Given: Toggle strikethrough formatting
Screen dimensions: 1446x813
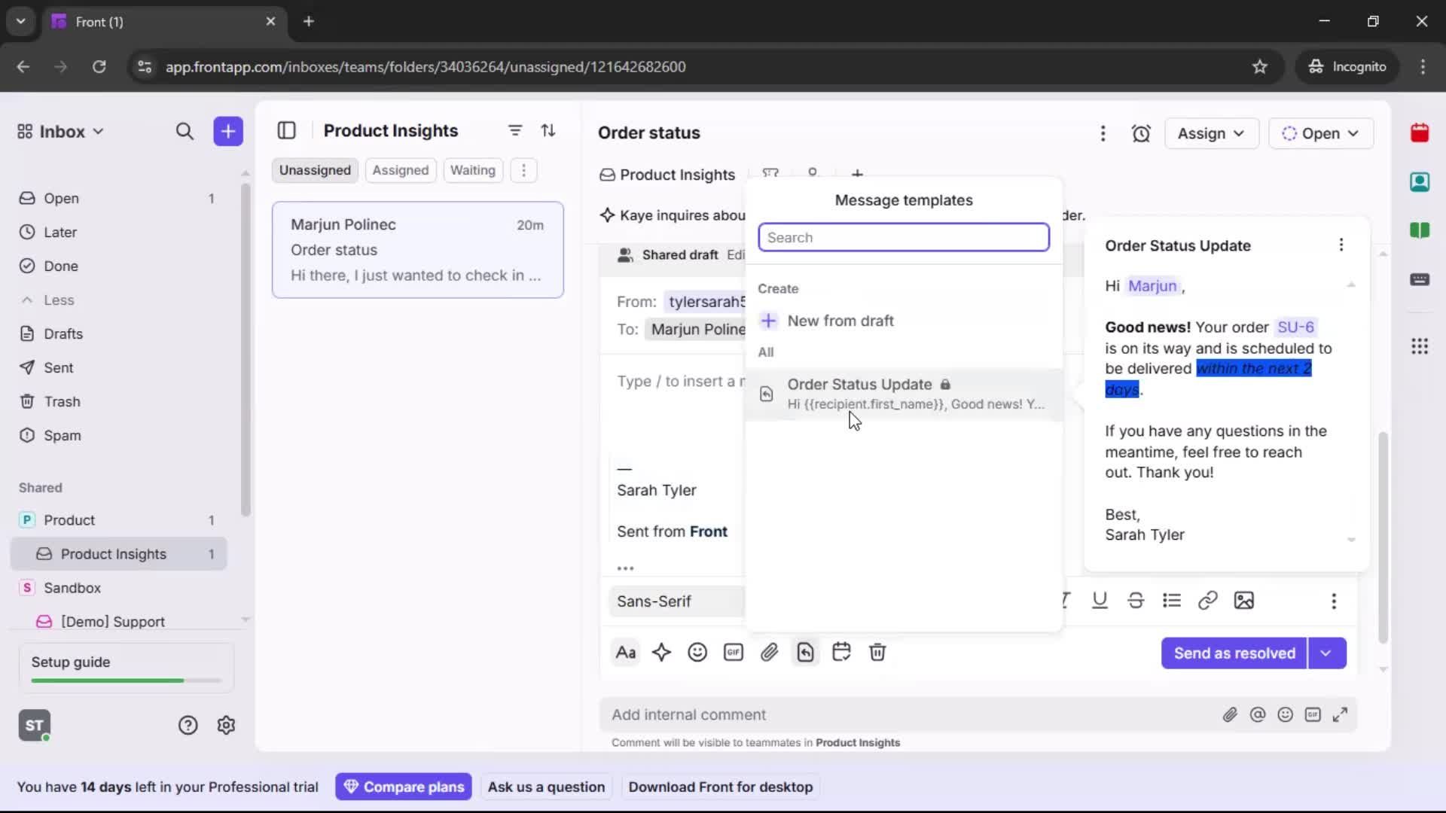Looking at the screenshot, I should coord(1136,600).
